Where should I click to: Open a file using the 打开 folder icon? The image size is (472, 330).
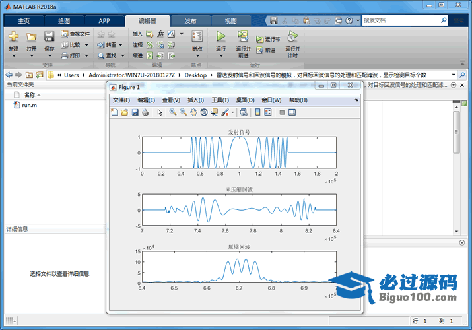31,37
